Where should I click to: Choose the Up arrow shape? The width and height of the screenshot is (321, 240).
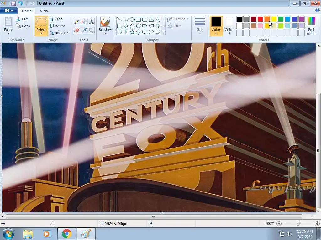coord(157,26)
